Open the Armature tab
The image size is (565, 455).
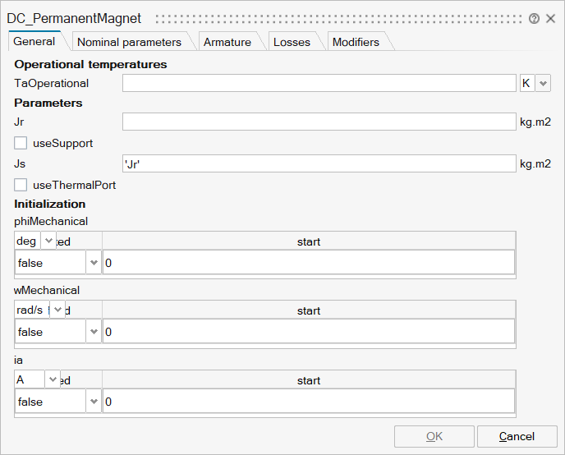pos(227,42)
